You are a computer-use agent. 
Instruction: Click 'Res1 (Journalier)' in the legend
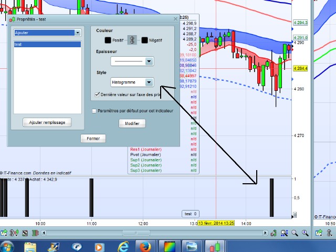click(146, 149)
